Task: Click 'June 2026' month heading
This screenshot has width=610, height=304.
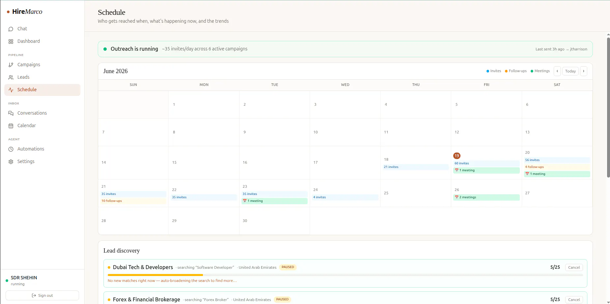Action: (115, 71)
